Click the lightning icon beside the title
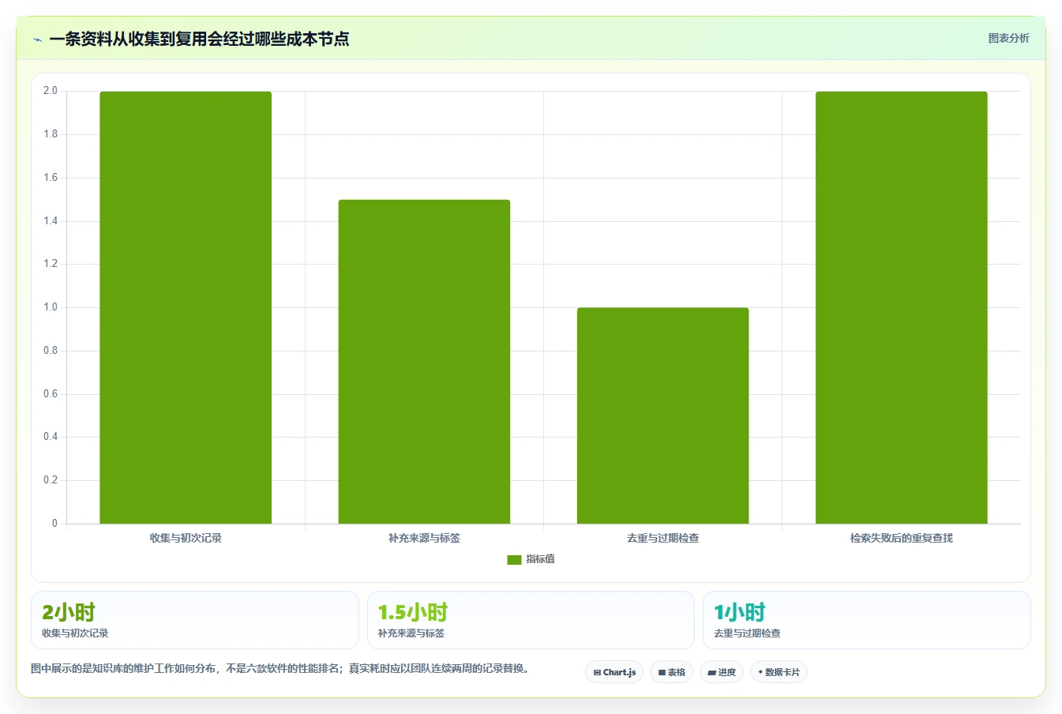Image resolution: width=1062 pixels, height=714 pixels. 37,39
